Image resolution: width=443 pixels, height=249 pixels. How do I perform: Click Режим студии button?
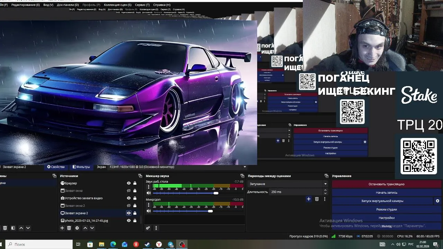pyautogui.click(x=386, y=210)
